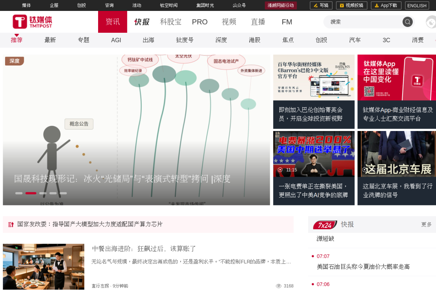Select the 汽车 category
Screen dimensions: 436x291
coord(355,40)
